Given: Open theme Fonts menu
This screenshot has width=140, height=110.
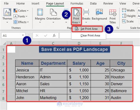Looking at the screenshot, I should [20, 16].
